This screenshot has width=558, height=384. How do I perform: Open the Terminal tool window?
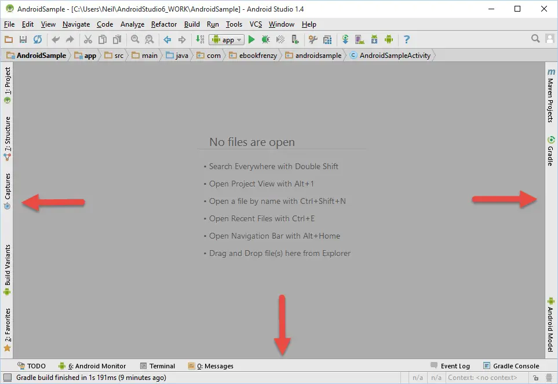click(158, 366)
